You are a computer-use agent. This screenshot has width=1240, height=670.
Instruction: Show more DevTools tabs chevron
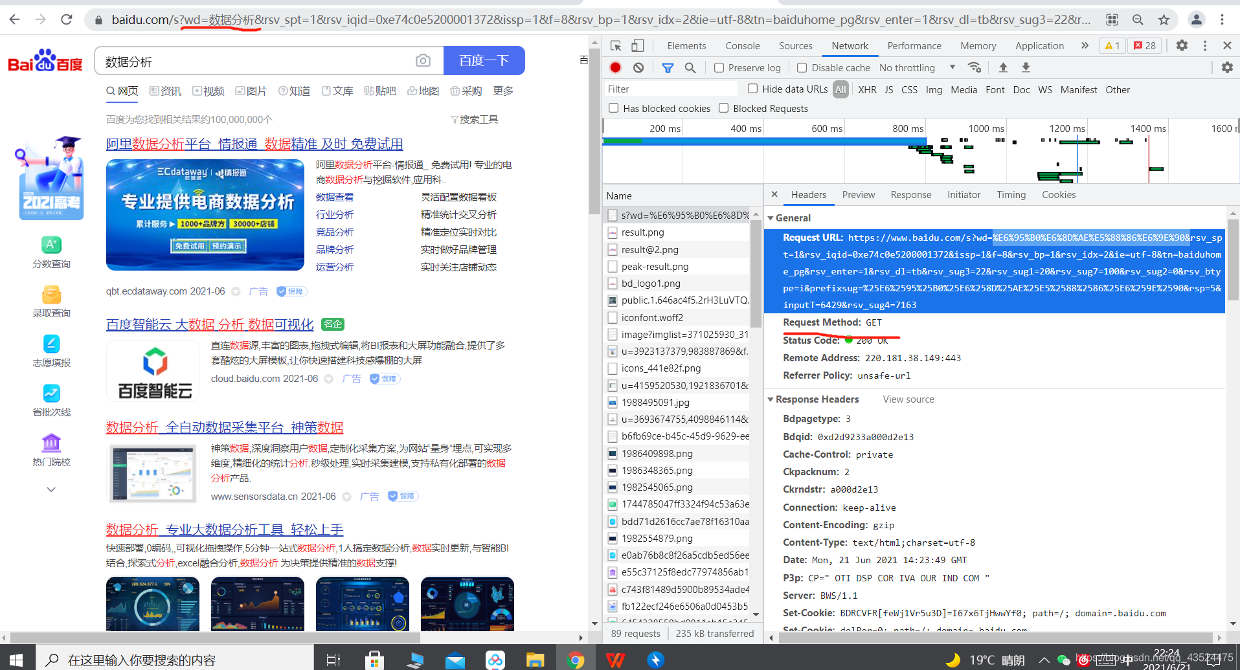[x=1085, y=45]
